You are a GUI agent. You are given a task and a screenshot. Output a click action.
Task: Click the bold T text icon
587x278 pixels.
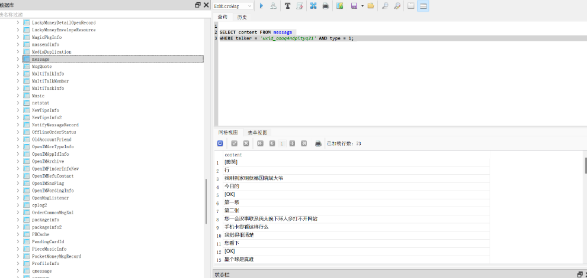(288, 6)
